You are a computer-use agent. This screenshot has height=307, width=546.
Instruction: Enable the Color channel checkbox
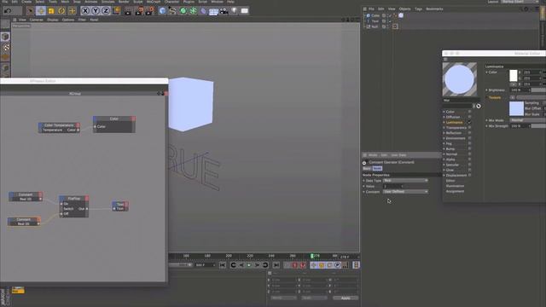[469, 112]
